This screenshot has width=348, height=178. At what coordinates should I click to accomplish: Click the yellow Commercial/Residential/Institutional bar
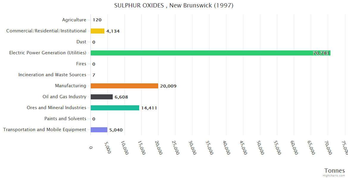tap(97, 31)
